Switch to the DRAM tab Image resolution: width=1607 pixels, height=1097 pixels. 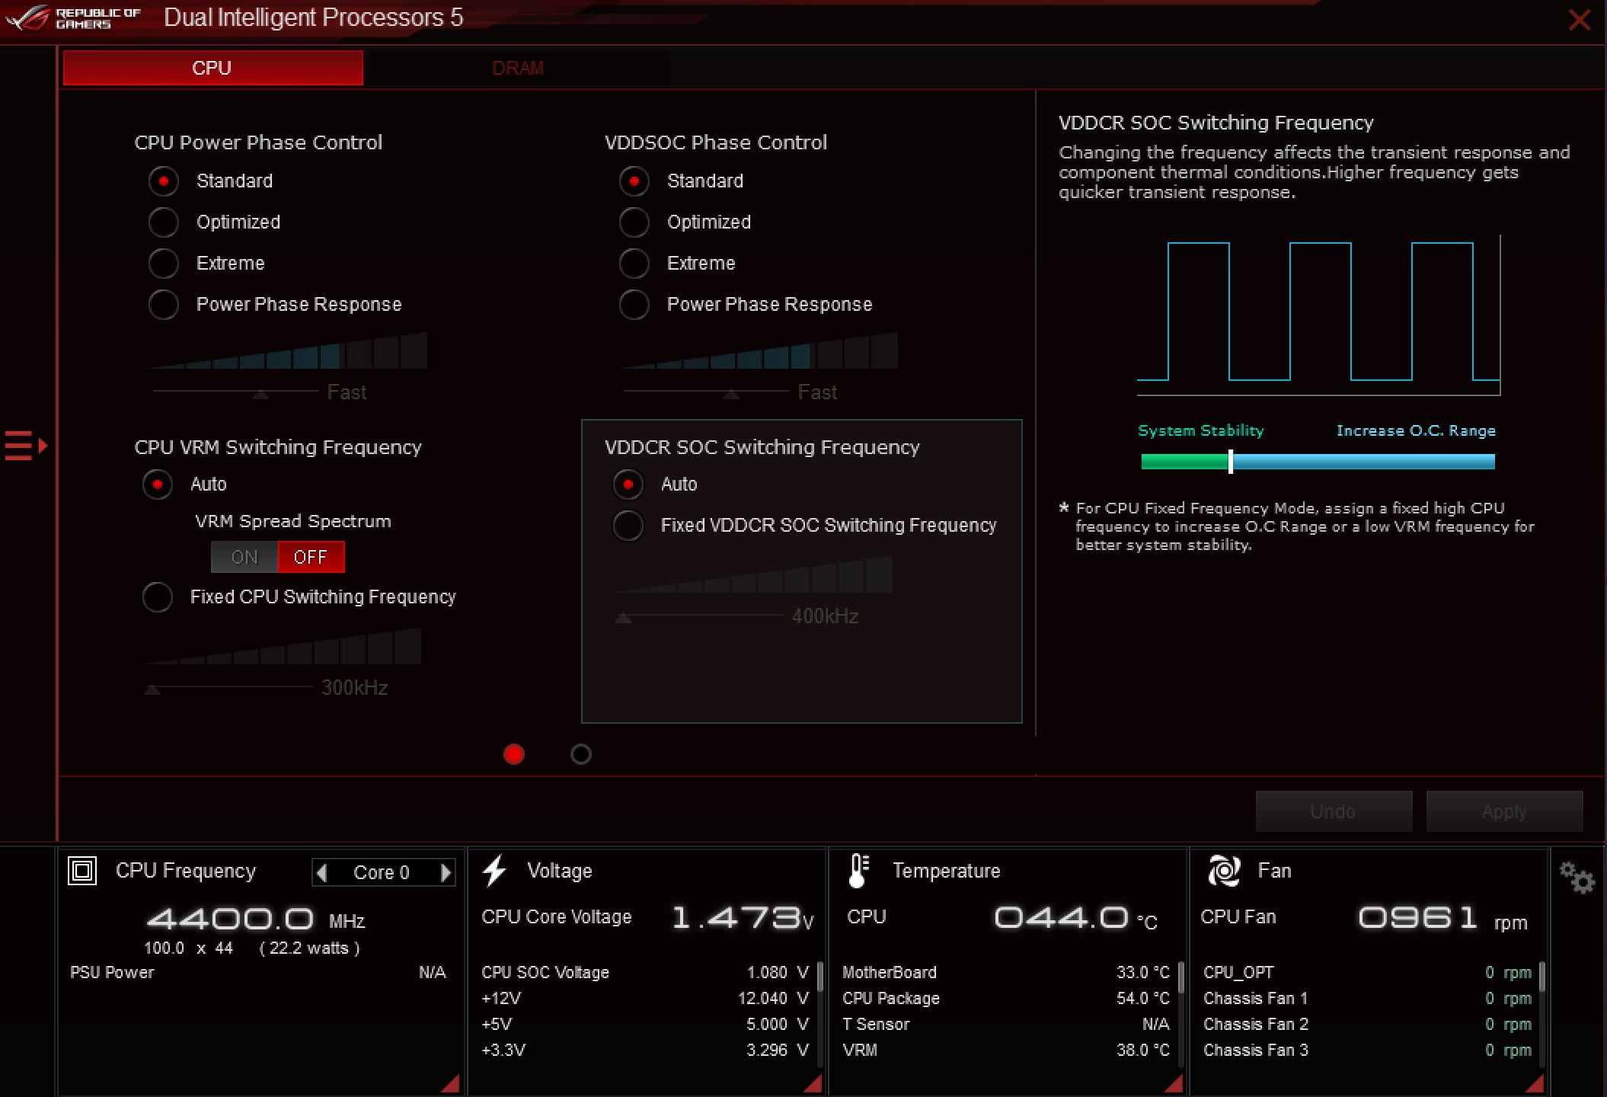(518, 68)
